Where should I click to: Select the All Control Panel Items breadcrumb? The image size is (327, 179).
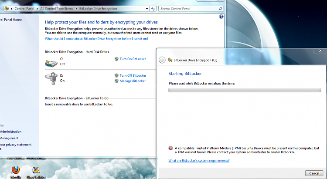tap(57, 9)
